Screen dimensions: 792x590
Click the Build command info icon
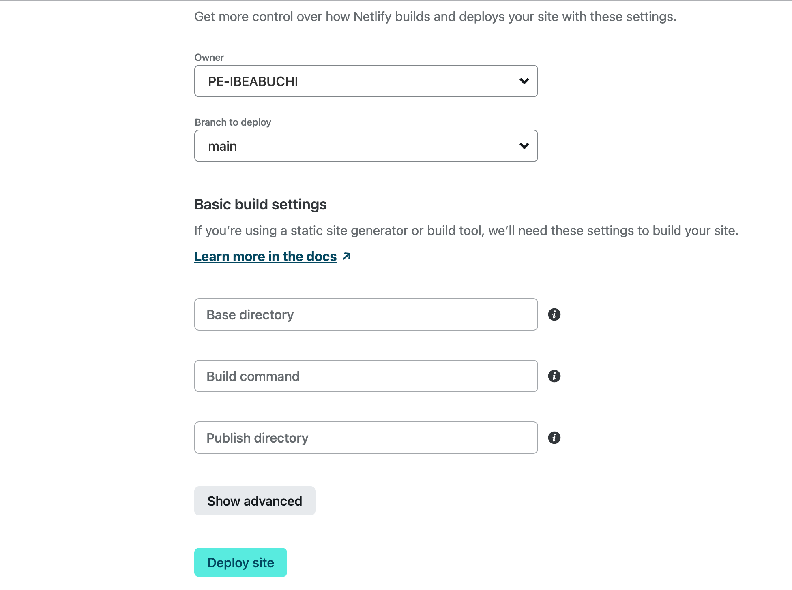(x=554, y=376)
